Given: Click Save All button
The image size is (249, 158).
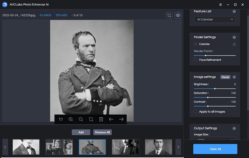Looking at the screenshot, I should (x=215, y=149).
